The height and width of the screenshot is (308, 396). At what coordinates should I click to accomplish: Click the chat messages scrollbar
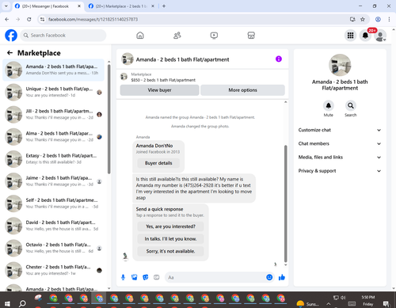click(285, 203)
